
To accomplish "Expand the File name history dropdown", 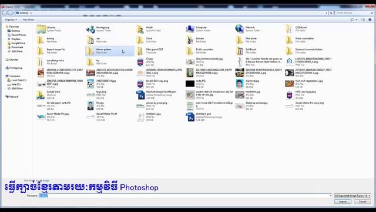I will tap(330, 196).
